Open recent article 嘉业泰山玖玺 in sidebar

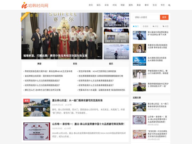tap(158, 105)
